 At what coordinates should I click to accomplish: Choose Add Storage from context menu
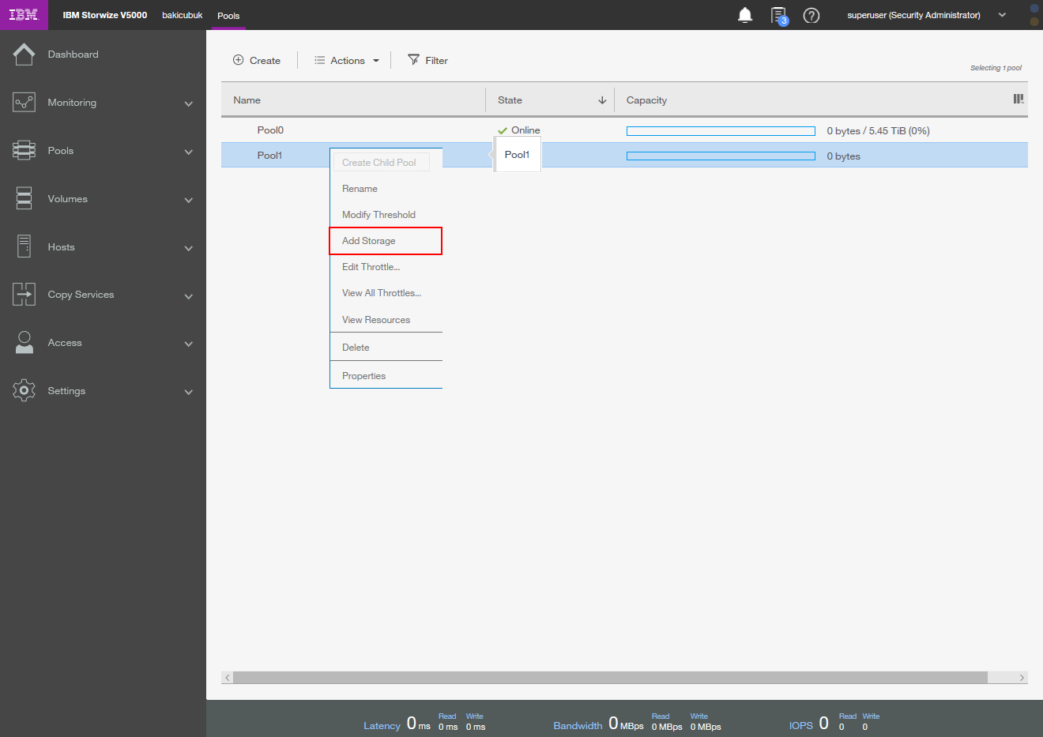[386, 241]
